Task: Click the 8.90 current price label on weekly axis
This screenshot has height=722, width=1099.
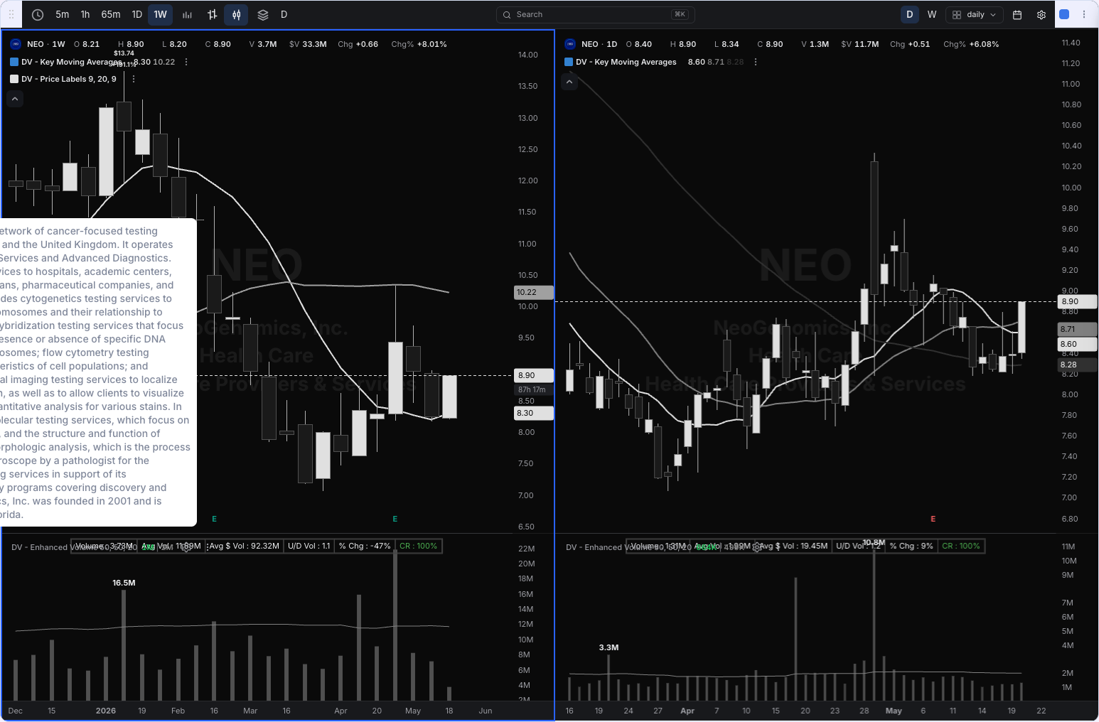Action: tap(534, 375)
